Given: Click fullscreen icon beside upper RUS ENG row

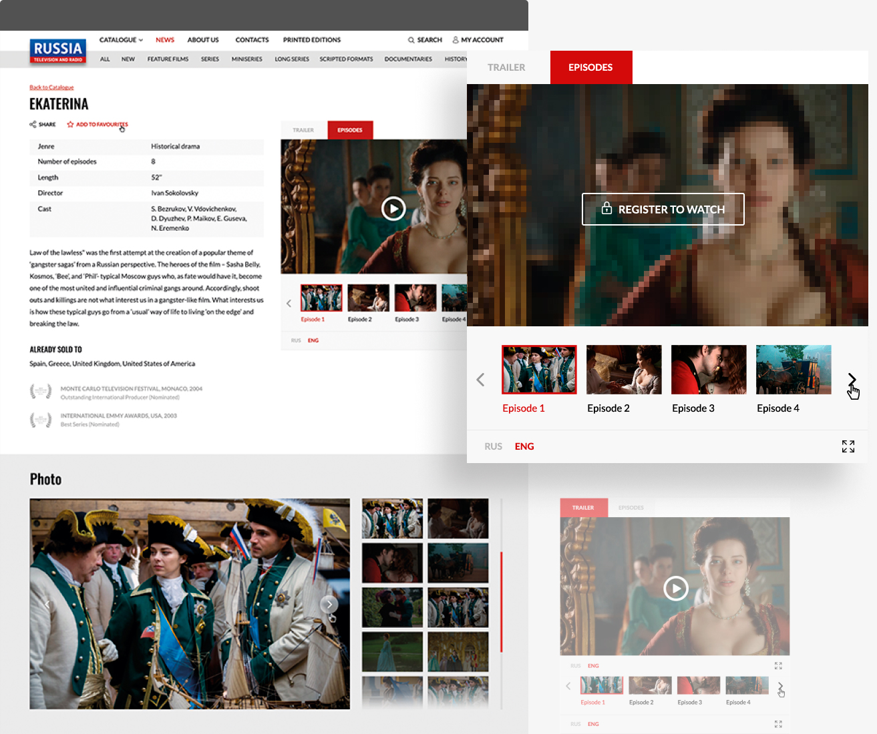Looking at the screenshot, I should coord(778,666).
